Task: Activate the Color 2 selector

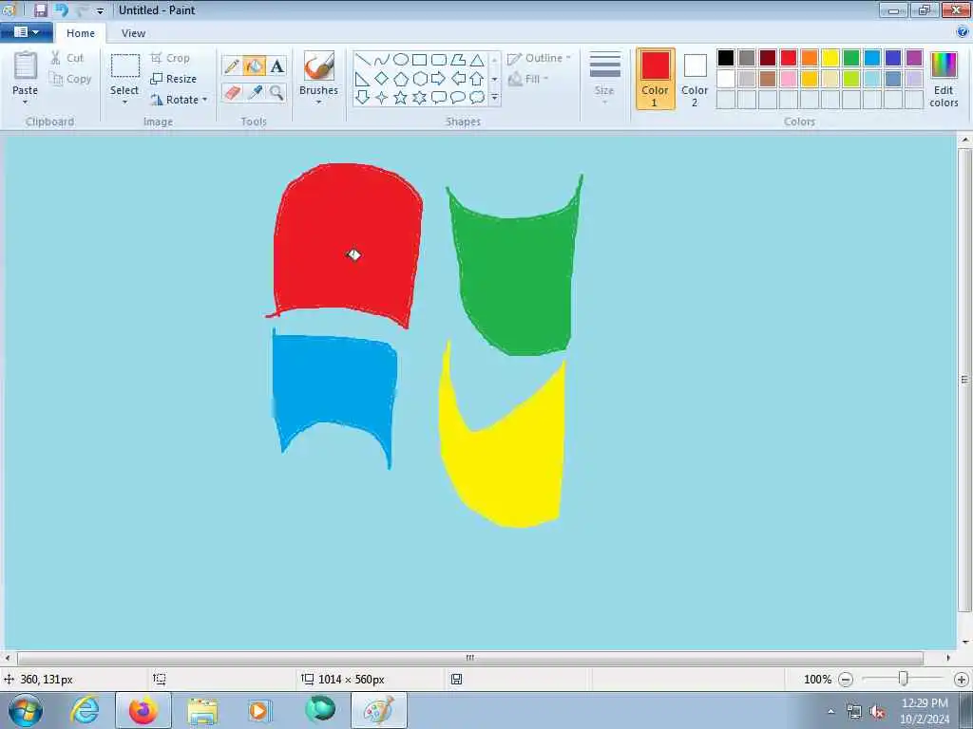Action: click(x=695, y=79)
